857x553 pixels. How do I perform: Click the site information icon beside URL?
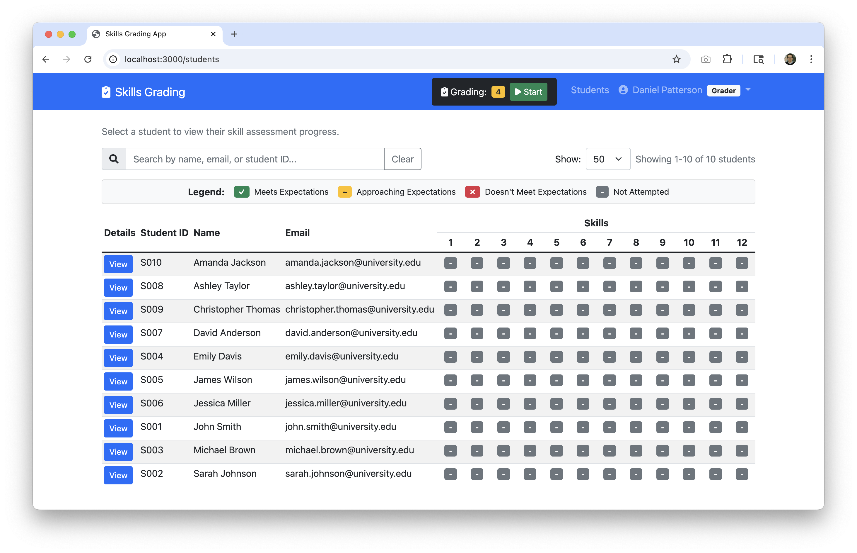pyautogui.click(x=113, y=59)
